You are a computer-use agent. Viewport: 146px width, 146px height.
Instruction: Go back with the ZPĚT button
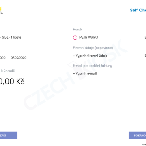pyautogui.click(x=9, y=135)
